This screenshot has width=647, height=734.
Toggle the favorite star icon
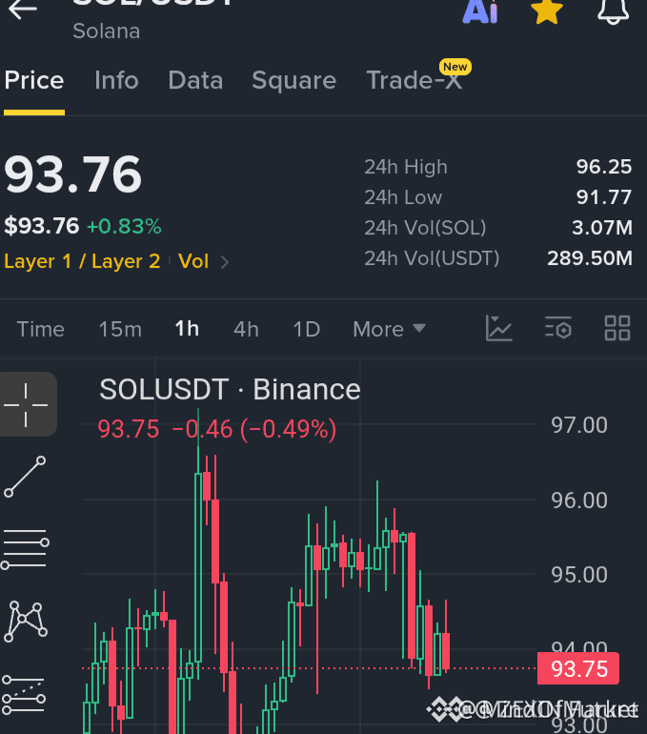546,11
